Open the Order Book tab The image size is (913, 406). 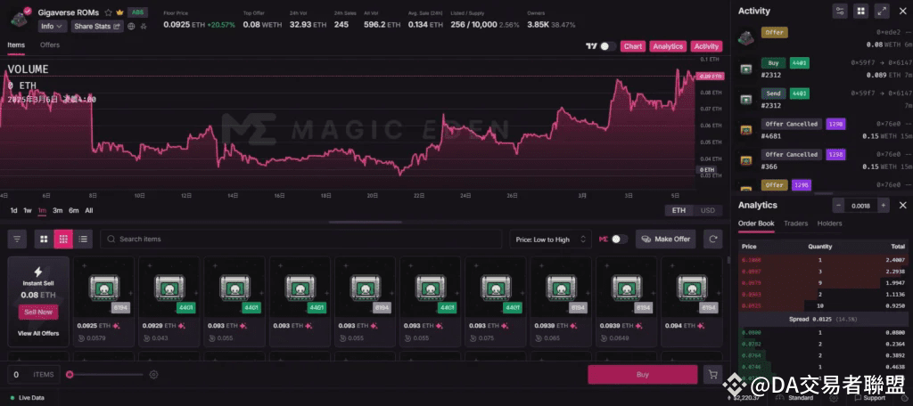pos(756,223)
